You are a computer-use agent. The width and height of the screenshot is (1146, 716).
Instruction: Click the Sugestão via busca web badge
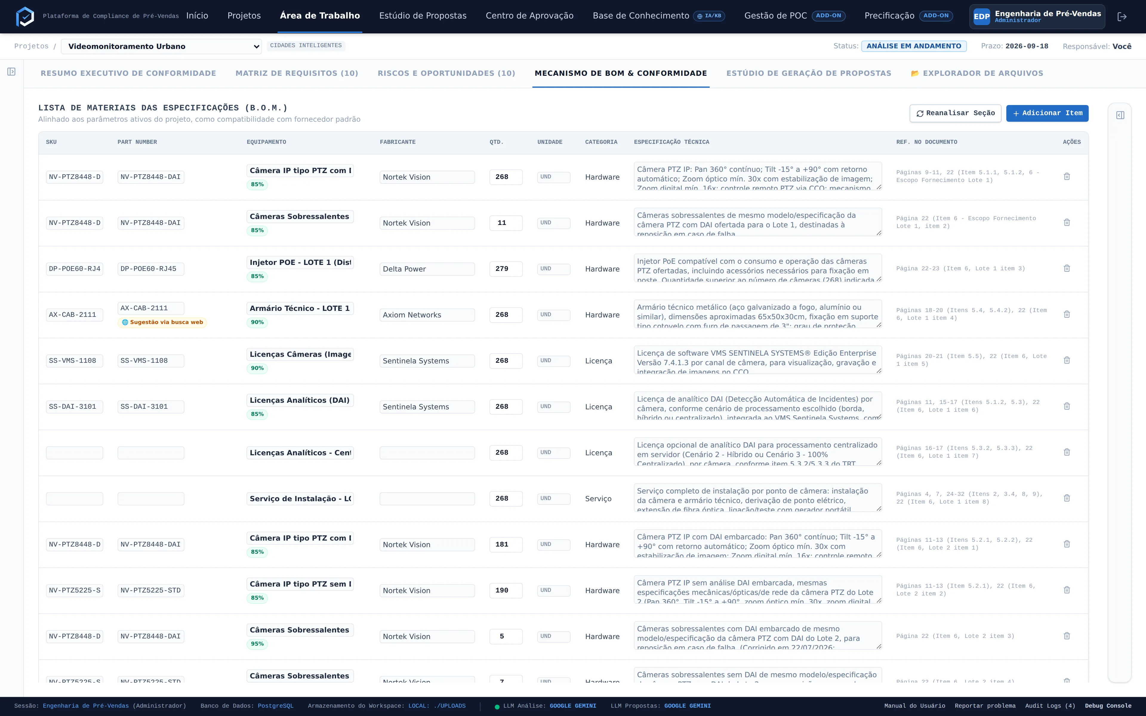point(162,322)
